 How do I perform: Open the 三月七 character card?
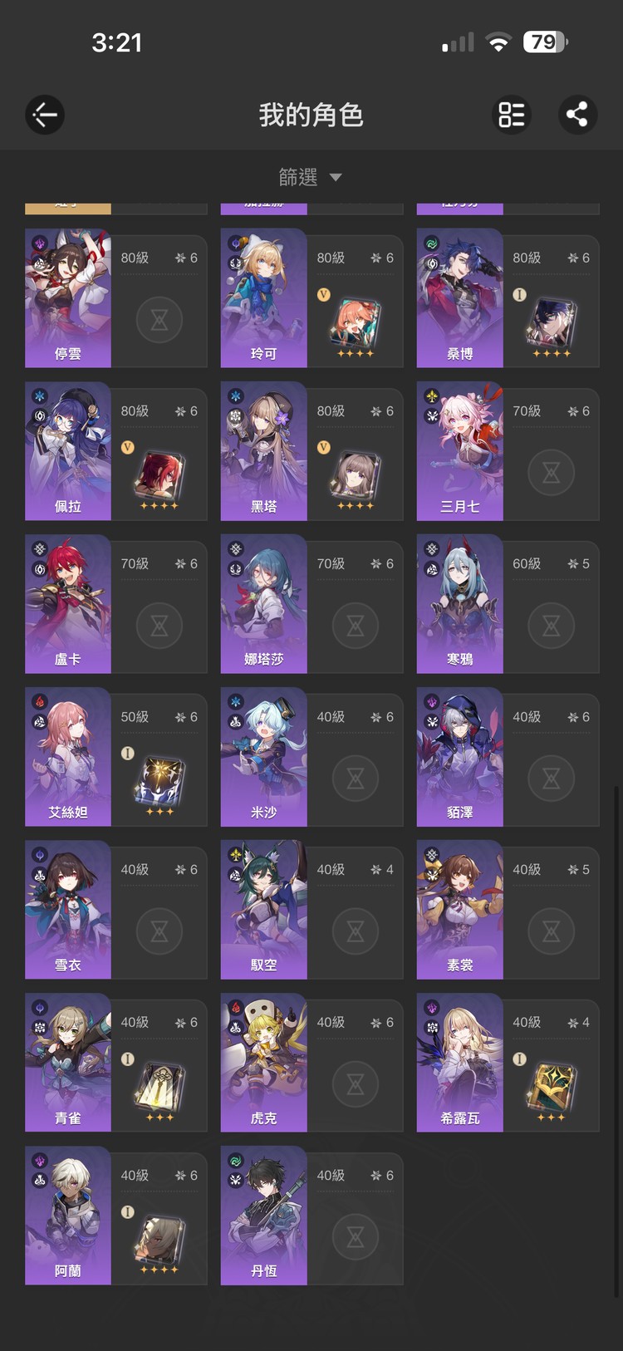tap(508, 451)
